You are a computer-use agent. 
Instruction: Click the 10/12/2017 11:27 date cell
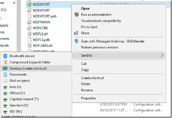point(114,110)
